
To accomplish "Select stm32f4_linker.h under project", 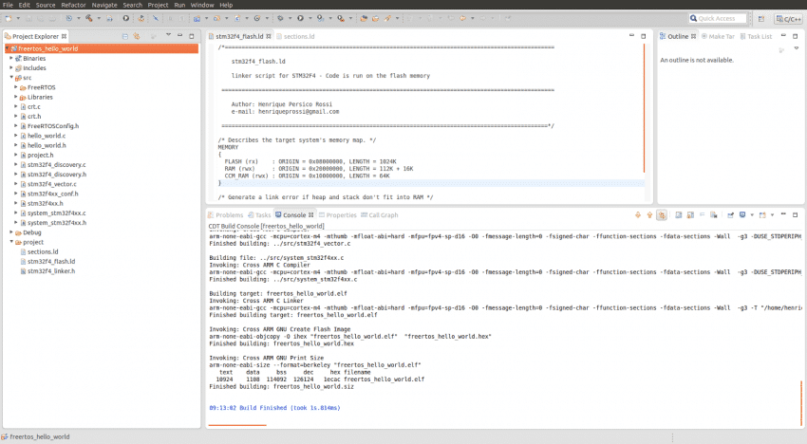I will (x=51, y=271).
